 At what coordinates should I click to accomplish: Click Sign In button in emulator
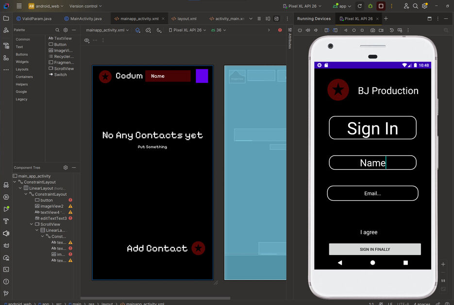click(x=372, y=128)
